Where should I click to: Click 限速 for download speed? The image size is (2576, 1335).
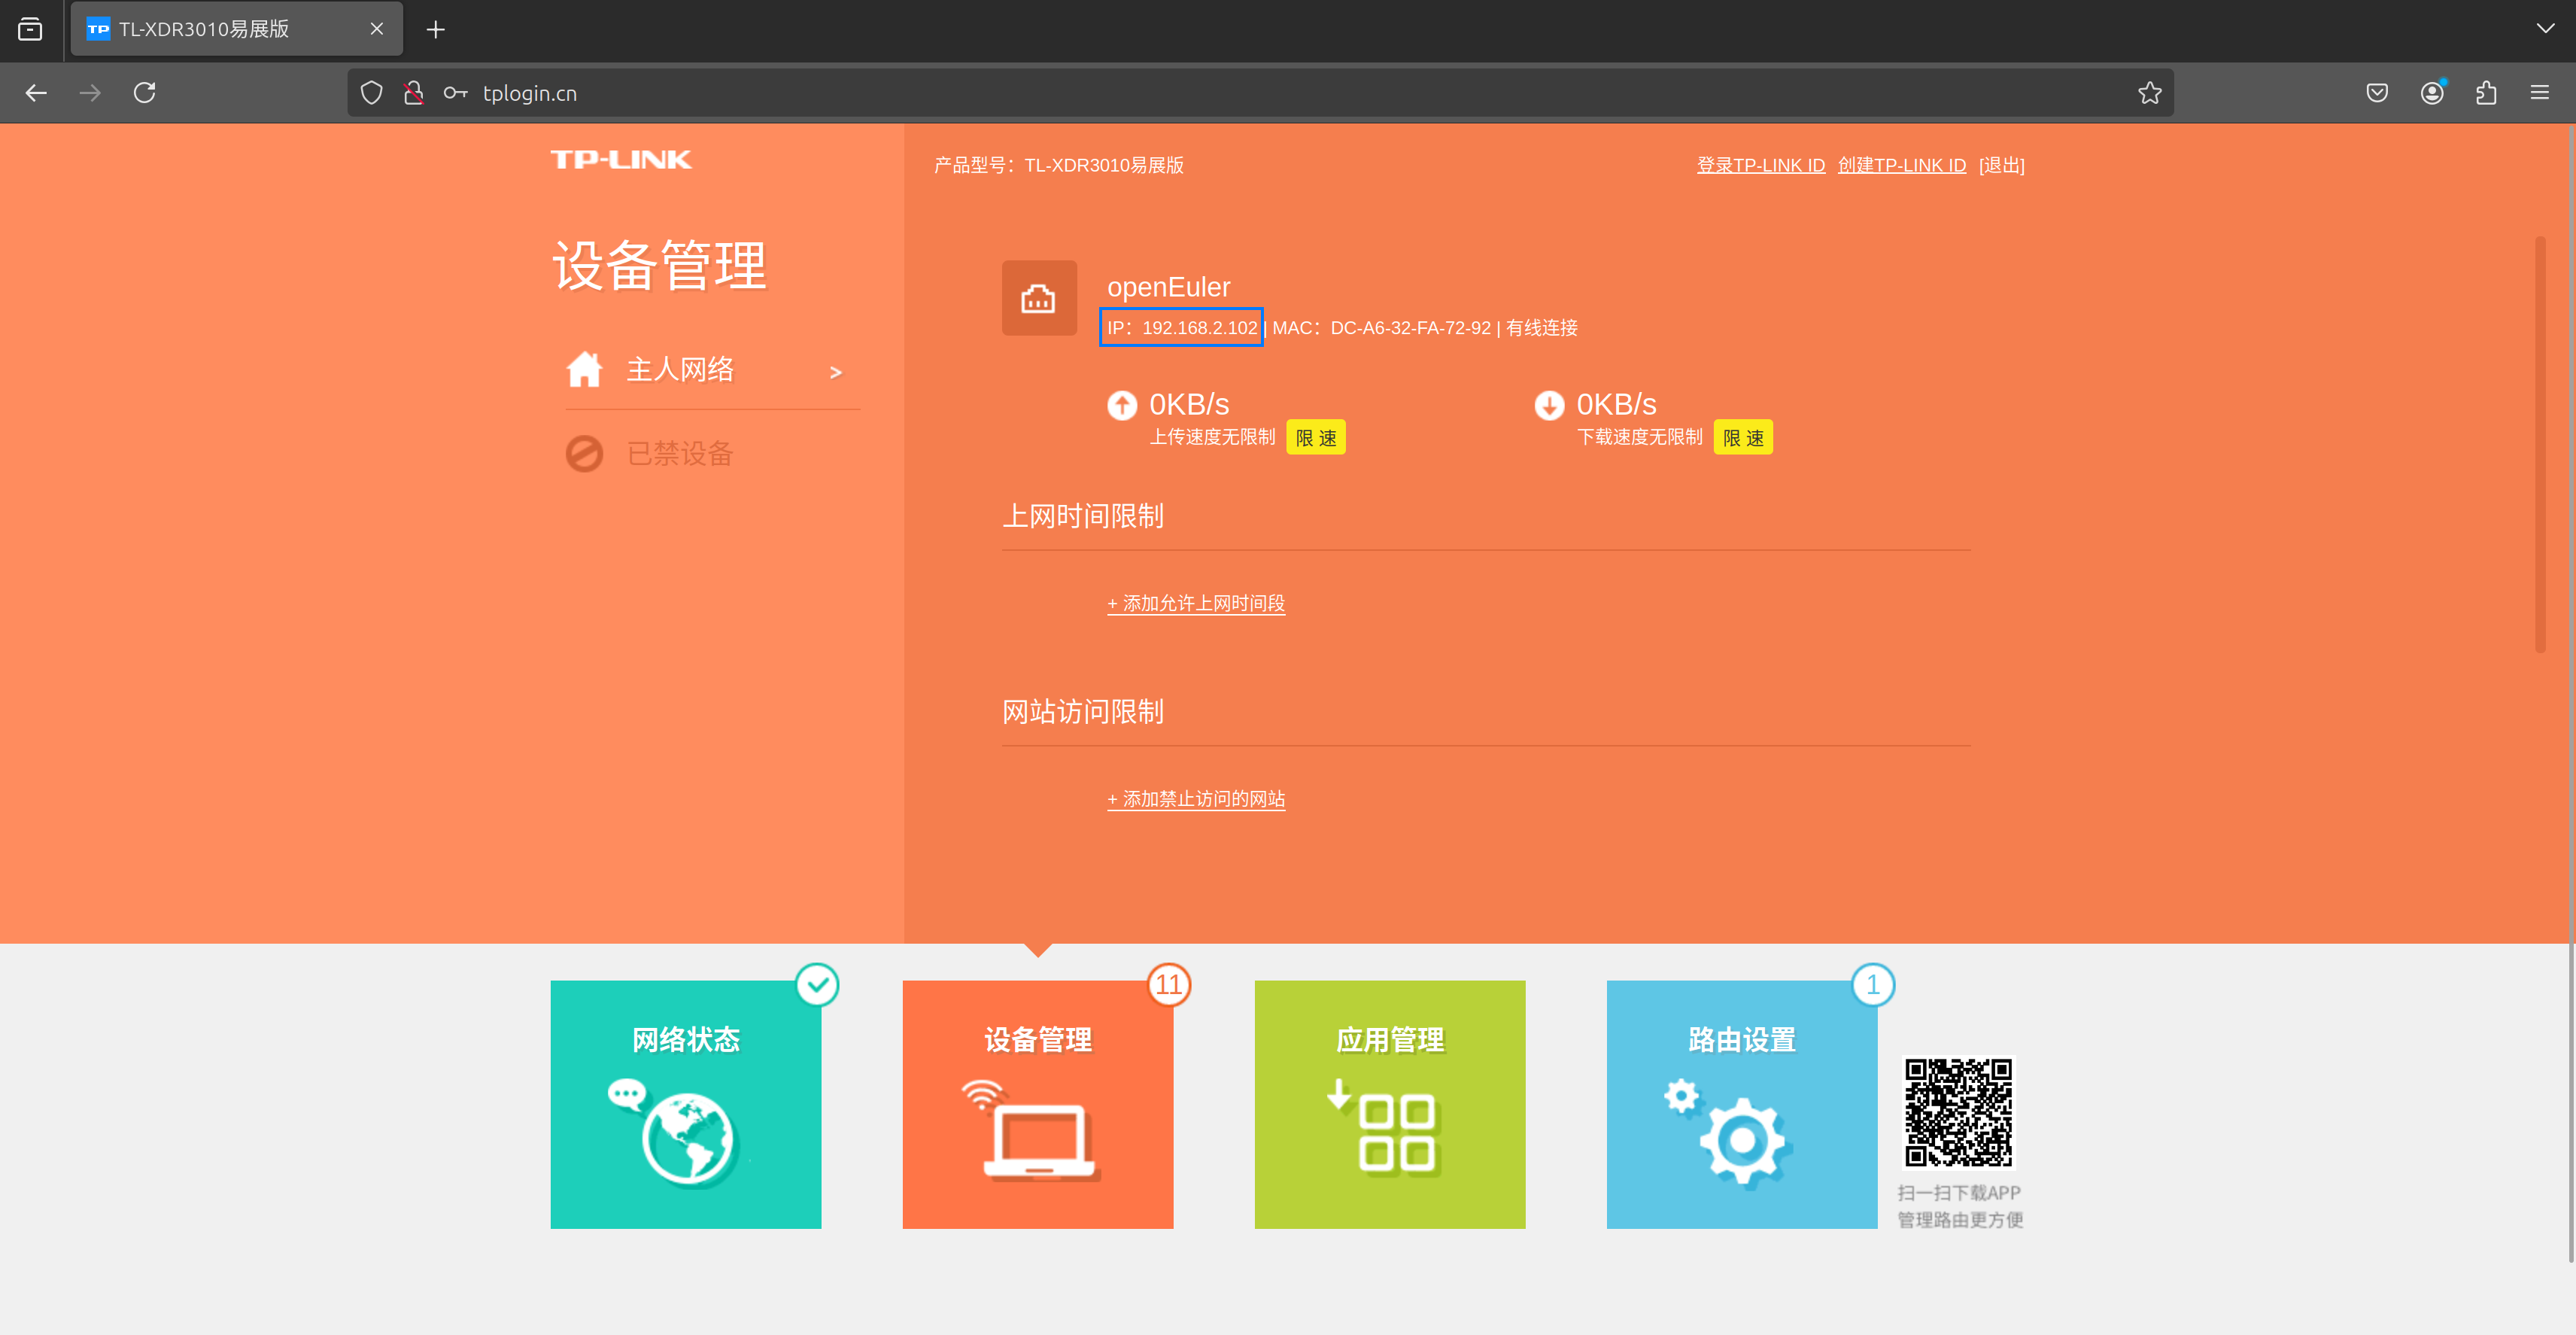pyautogui.click(x=1743, y=438)
